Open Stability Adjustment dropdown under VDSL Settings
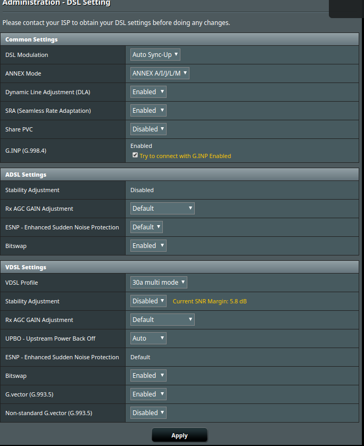This screenshot has height=446, width=364. 148,301
